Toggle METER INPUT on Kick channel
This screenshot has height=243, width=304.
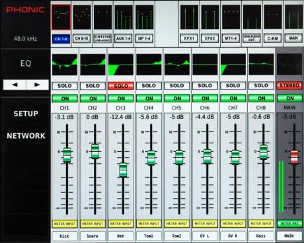click(x=65, y=224)
